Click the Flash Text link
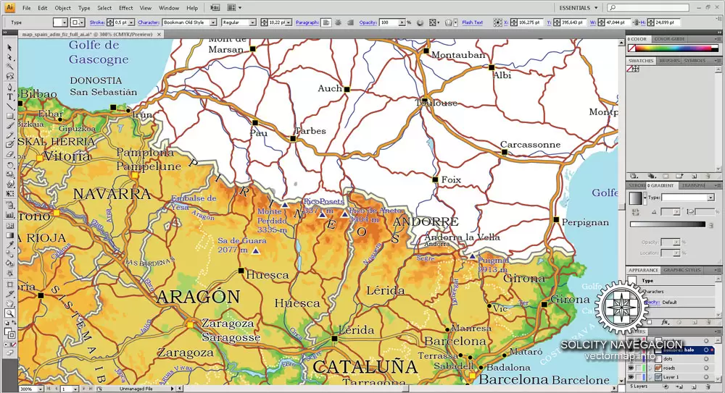This screenshot has height=393, width=725. [472, 22]
